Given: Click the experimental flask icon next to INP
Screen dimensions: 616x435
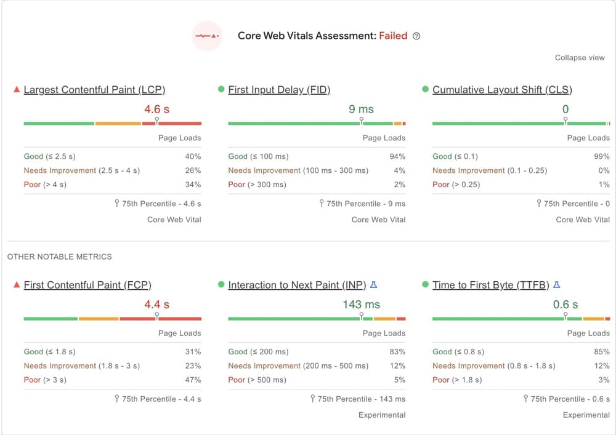Looking at the screenshot, I should [373, 285].
